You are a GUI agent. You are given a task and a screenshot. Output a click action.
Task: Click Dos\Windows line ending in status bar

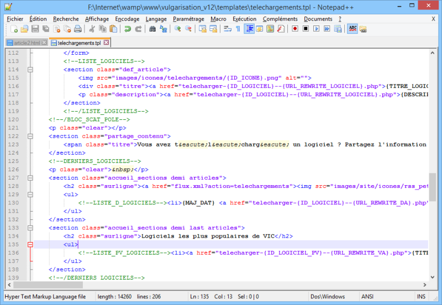coord(328,297)
